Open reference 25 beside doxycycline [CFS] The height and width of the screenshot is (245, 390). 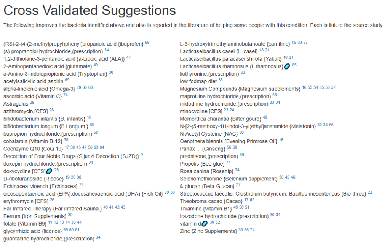tap(56, 170)
